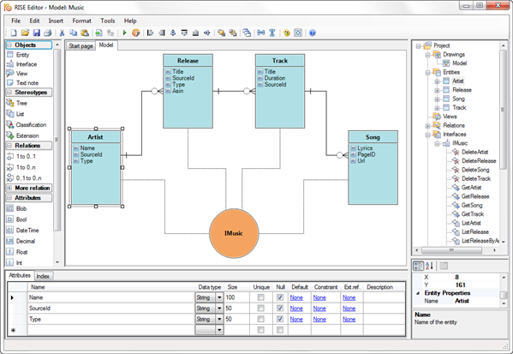Open data type dropdown for Name row
The image size is (513, 354).
point(219,297)
